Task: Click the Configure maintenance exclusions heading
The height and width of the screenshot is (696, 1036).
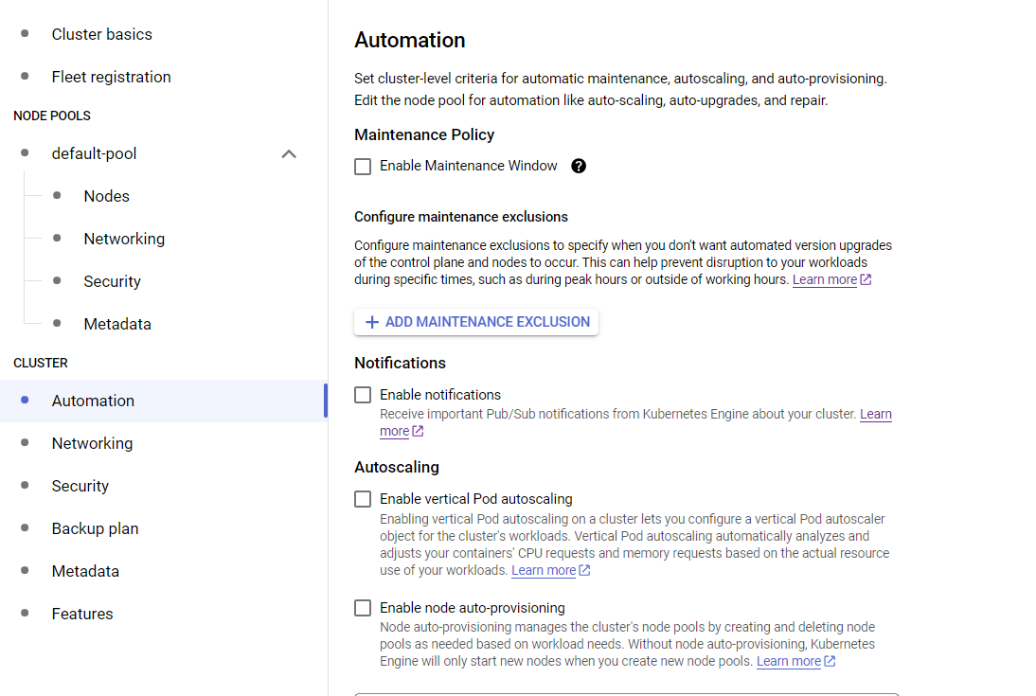Action: (x=461, y=217)
